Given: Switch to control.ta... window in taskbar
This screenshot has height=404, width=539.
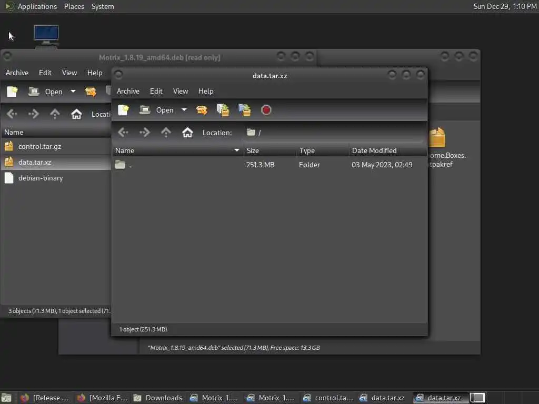Looking at the screenshot, I should click(328, 398).
